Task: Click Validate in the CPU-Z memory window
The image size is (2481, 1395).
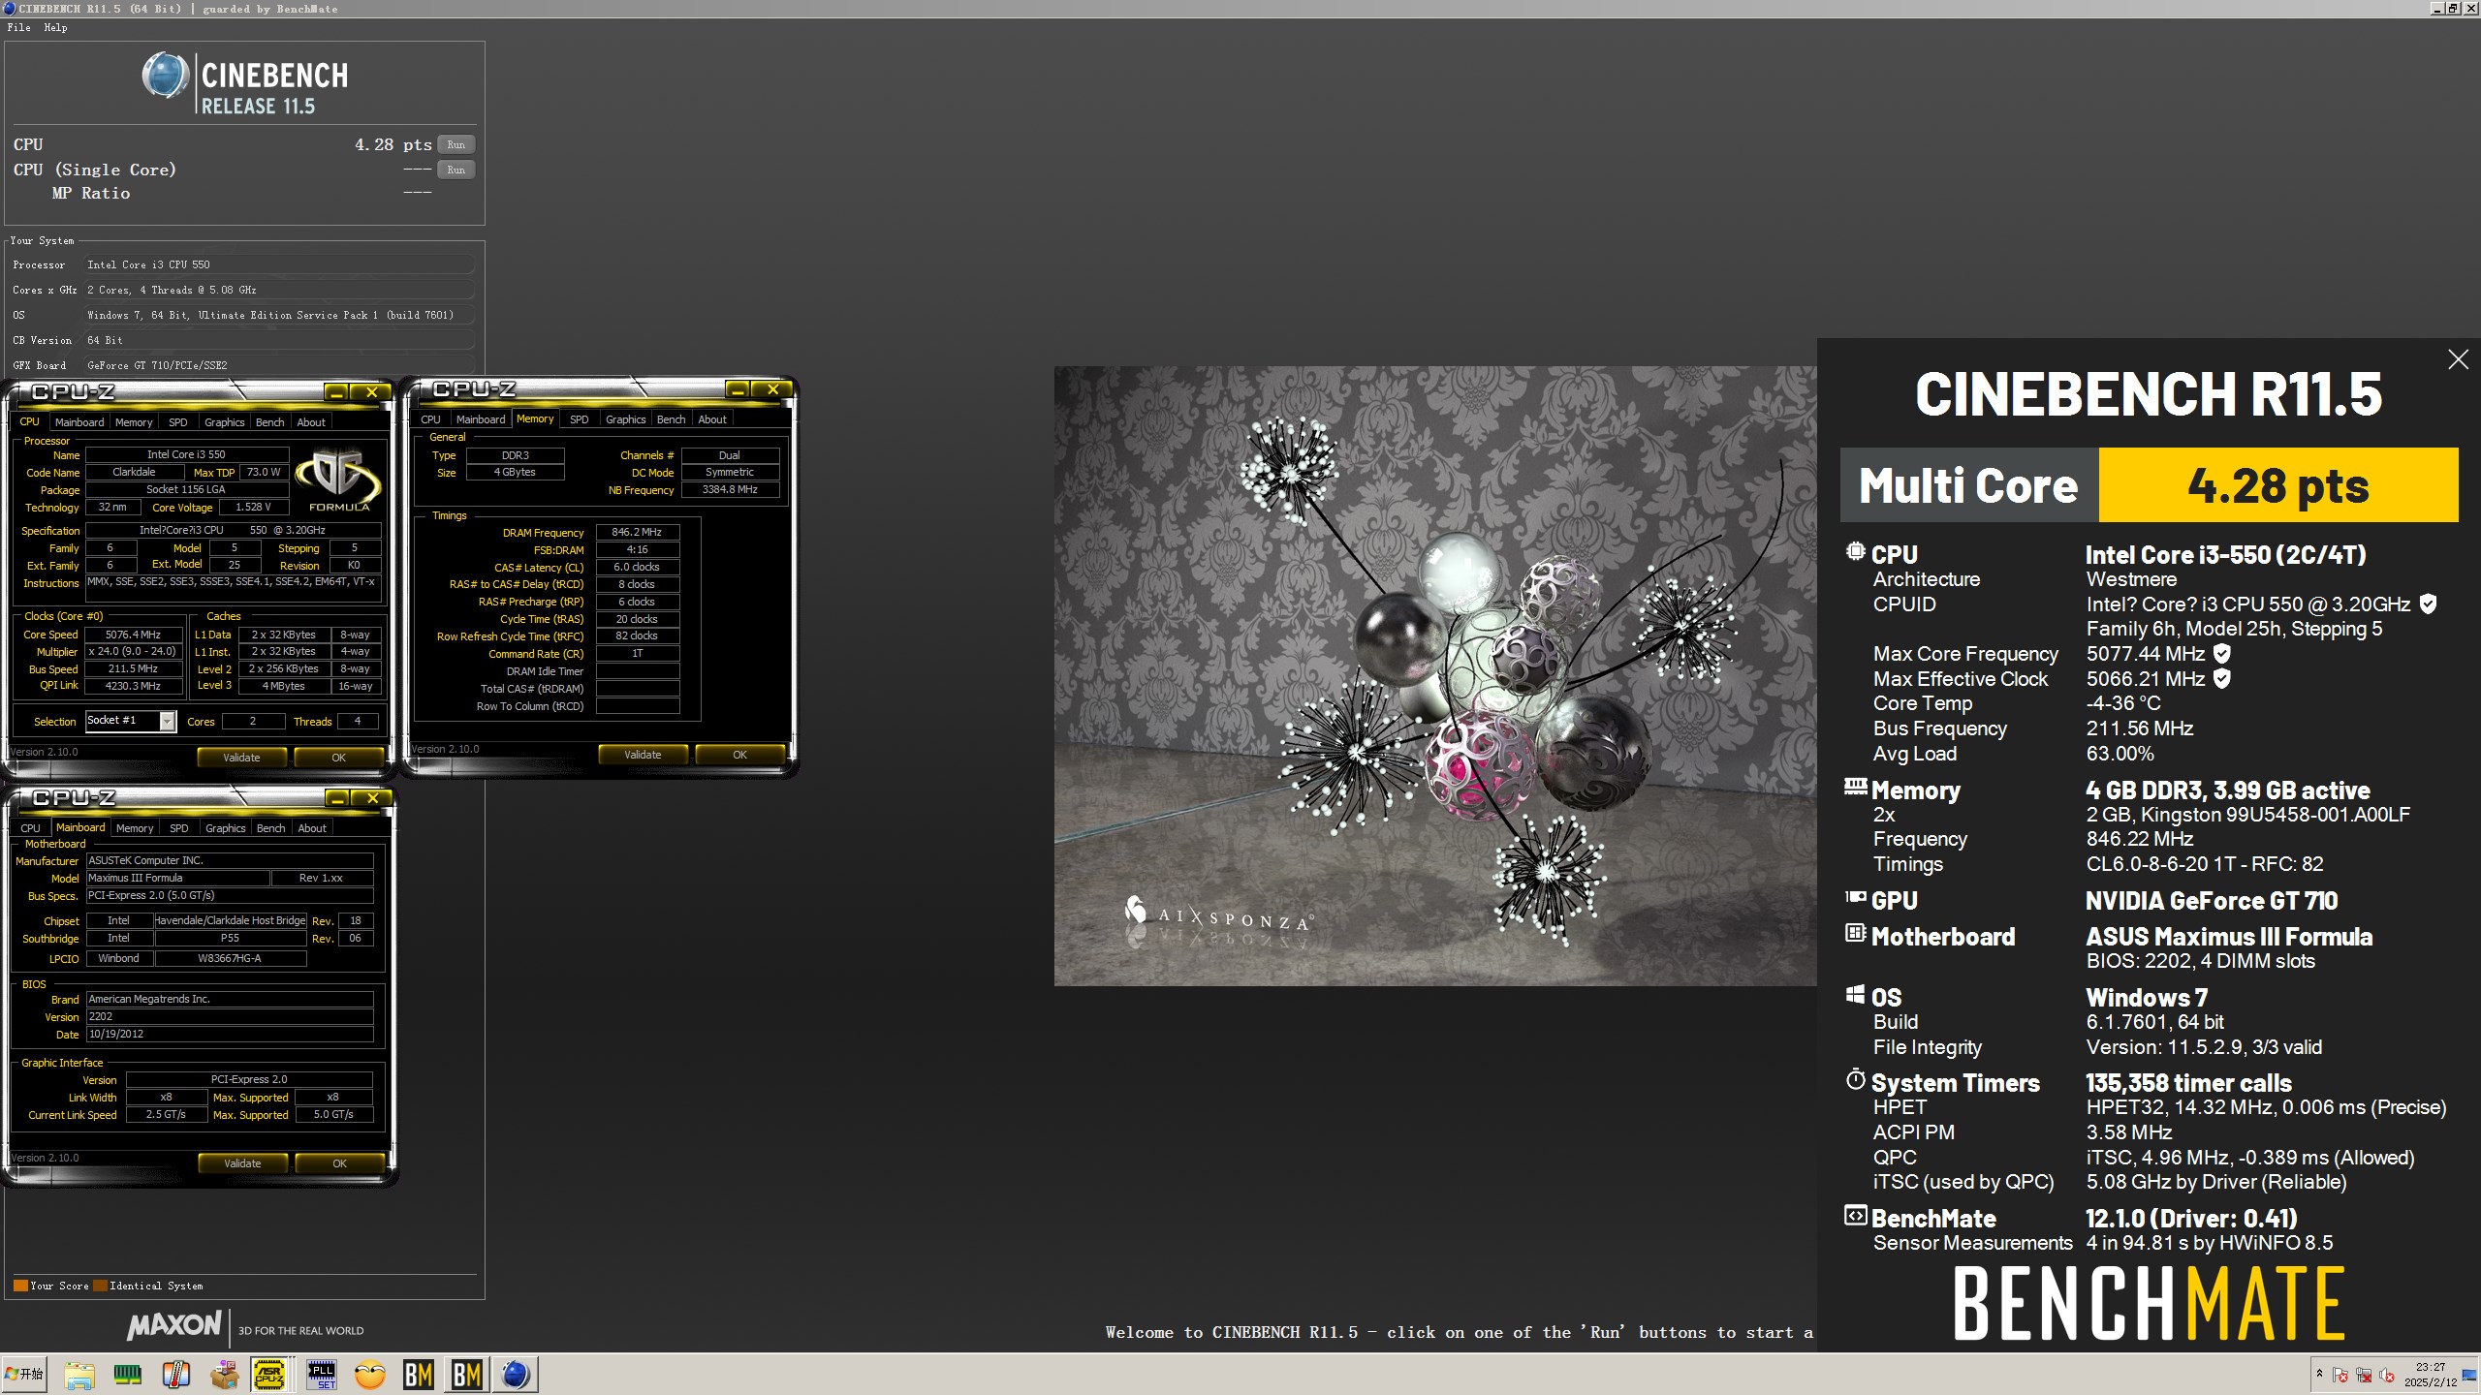Action: tap(643, 755)
